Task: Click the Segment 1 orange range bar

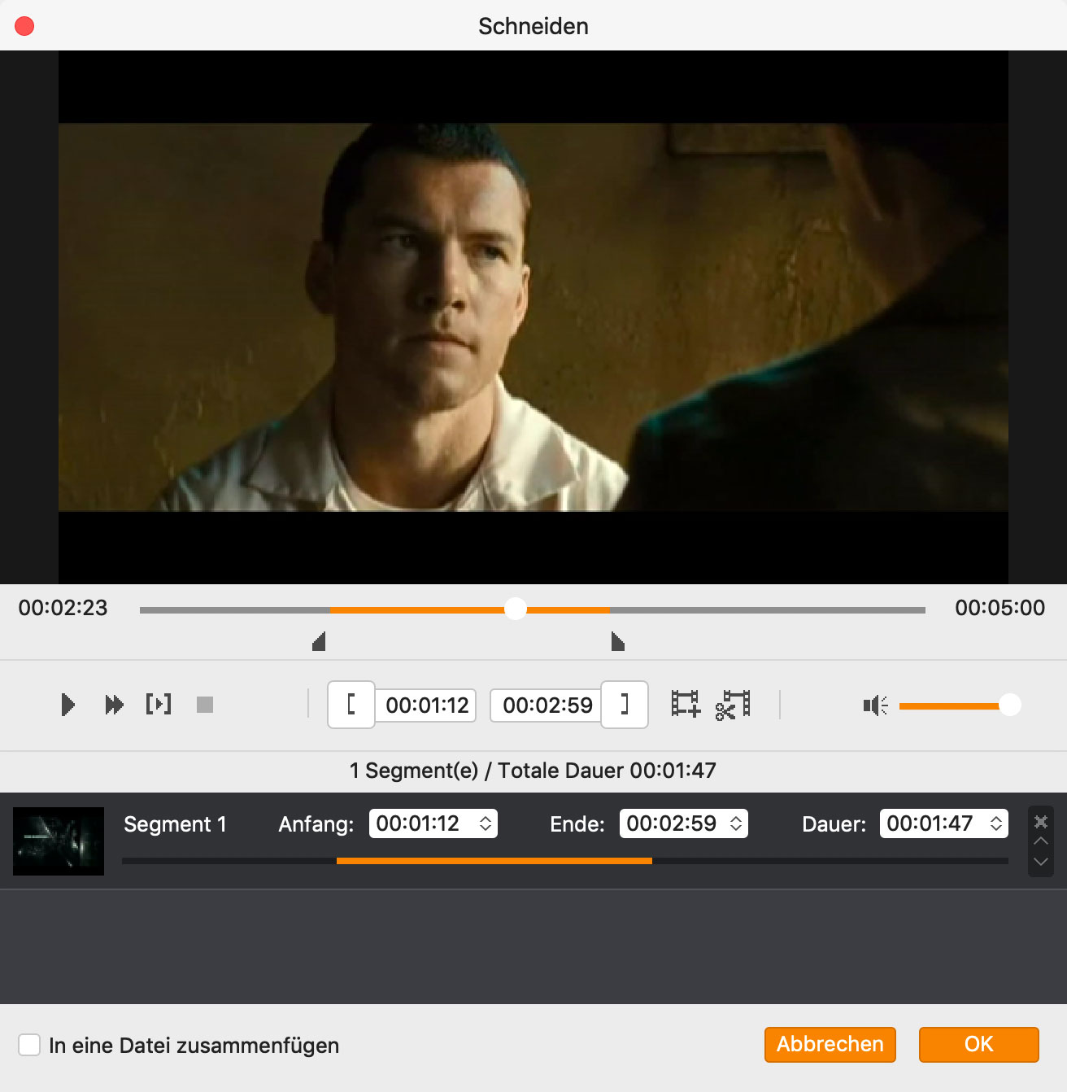Action: (x=494, y=860)
